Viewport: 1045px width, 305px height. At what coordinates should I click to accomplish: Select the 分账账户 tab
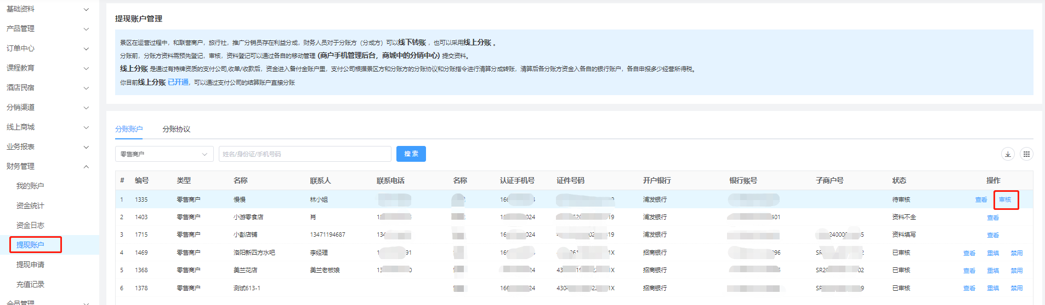[129, 129]
